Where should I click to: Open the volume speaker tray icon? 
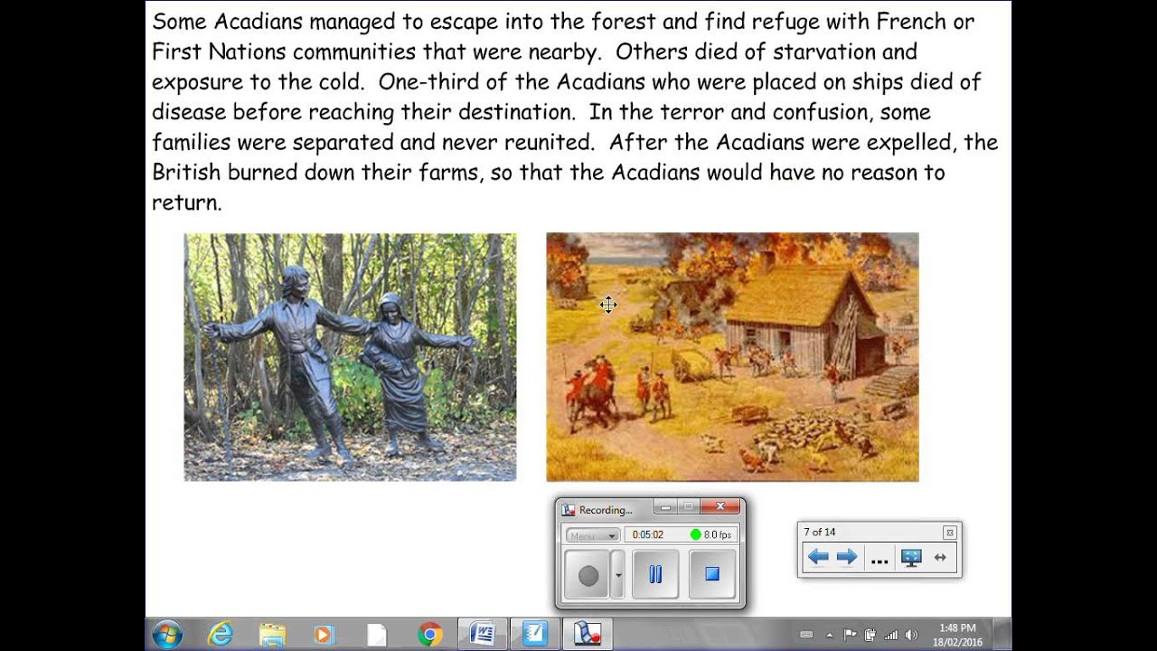pyautogui.click(x=911, y=635)
